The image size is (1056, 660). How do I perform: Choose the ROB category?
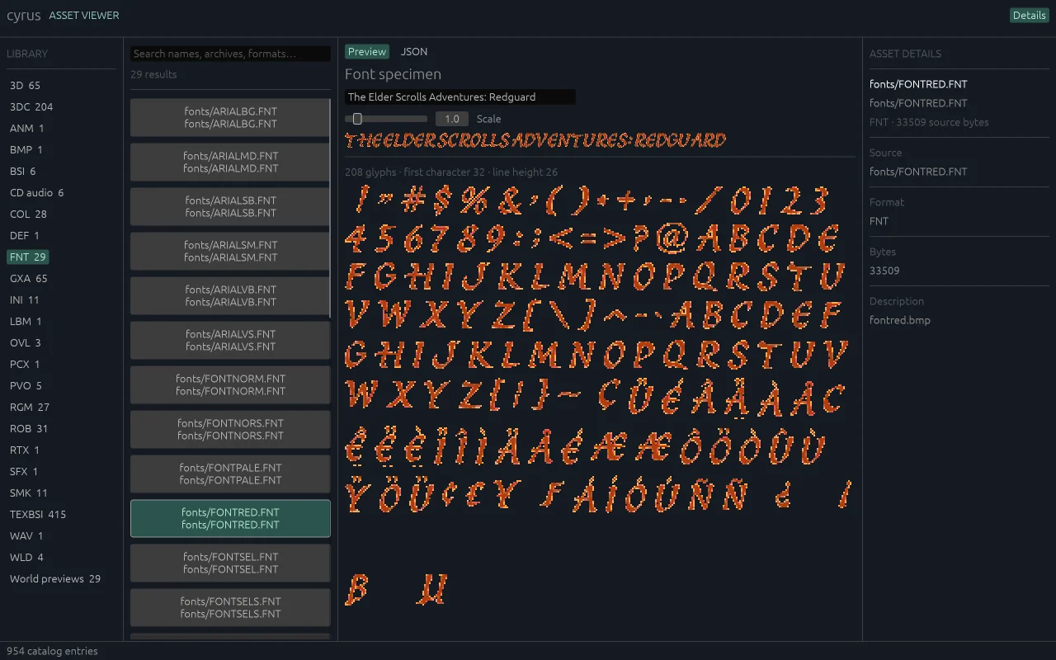tap(29, 428)
